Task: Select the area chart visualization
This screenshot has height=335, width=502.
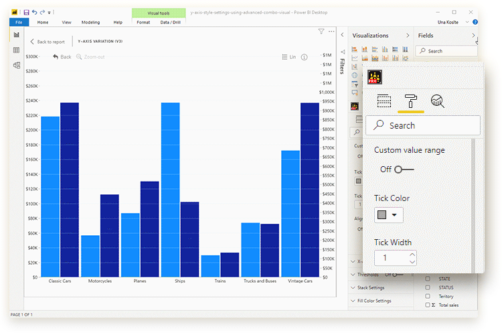Action: coord(365,58)
